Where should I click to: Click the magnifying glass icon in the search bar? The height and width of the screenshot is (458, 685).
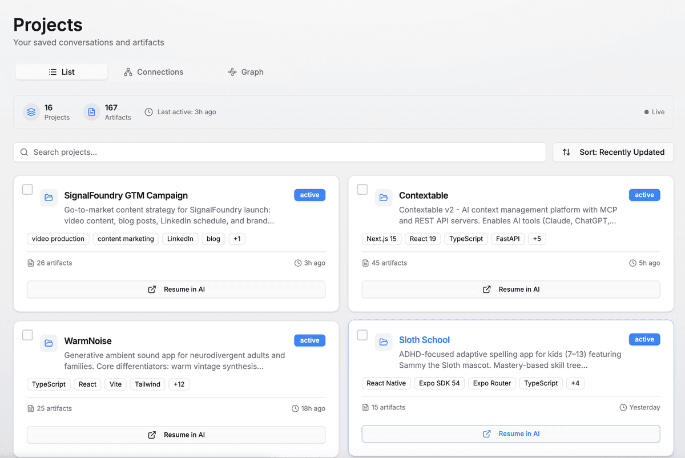pos(24,152)
